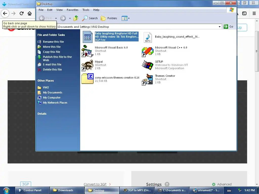Open Search in the Explorer toolbar
The height and width of the screenshot is (194, 259).
[90, 18]
